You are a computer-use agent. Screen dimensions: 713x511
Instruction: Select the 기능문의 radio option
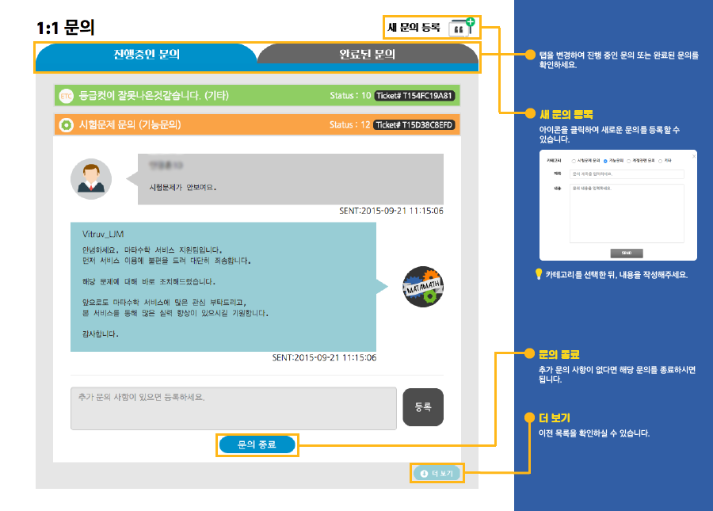point(605,161)
